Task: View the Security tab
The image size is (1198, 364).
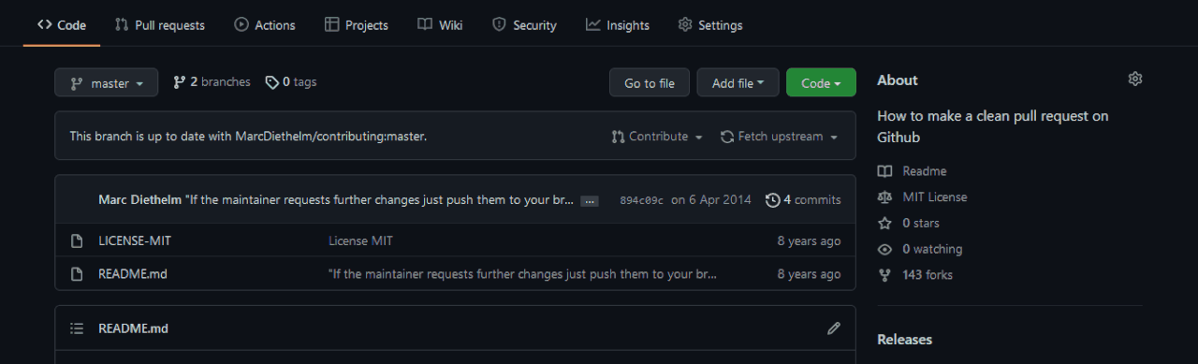Action: point(524,25)
